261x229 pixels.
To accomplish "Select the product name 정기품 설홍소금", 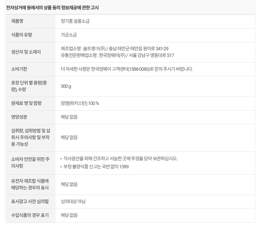I will (75, 21).
